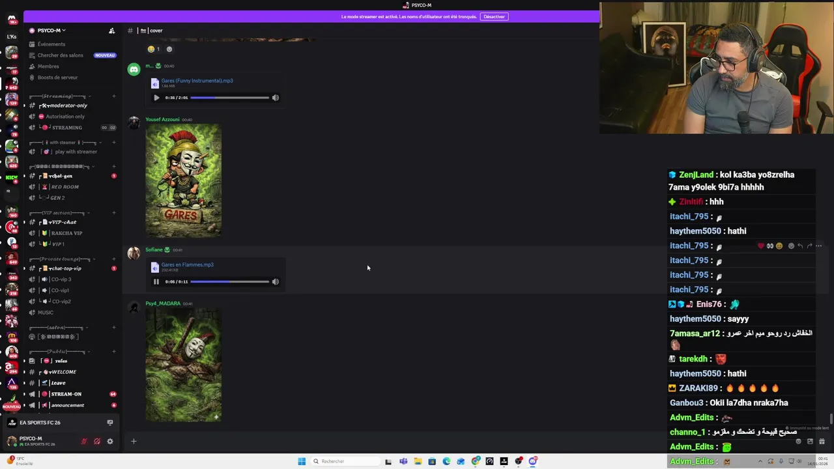The image size is (834, 469).
Task: Add a channel to the VIP section category
Action: coord(114,213)
